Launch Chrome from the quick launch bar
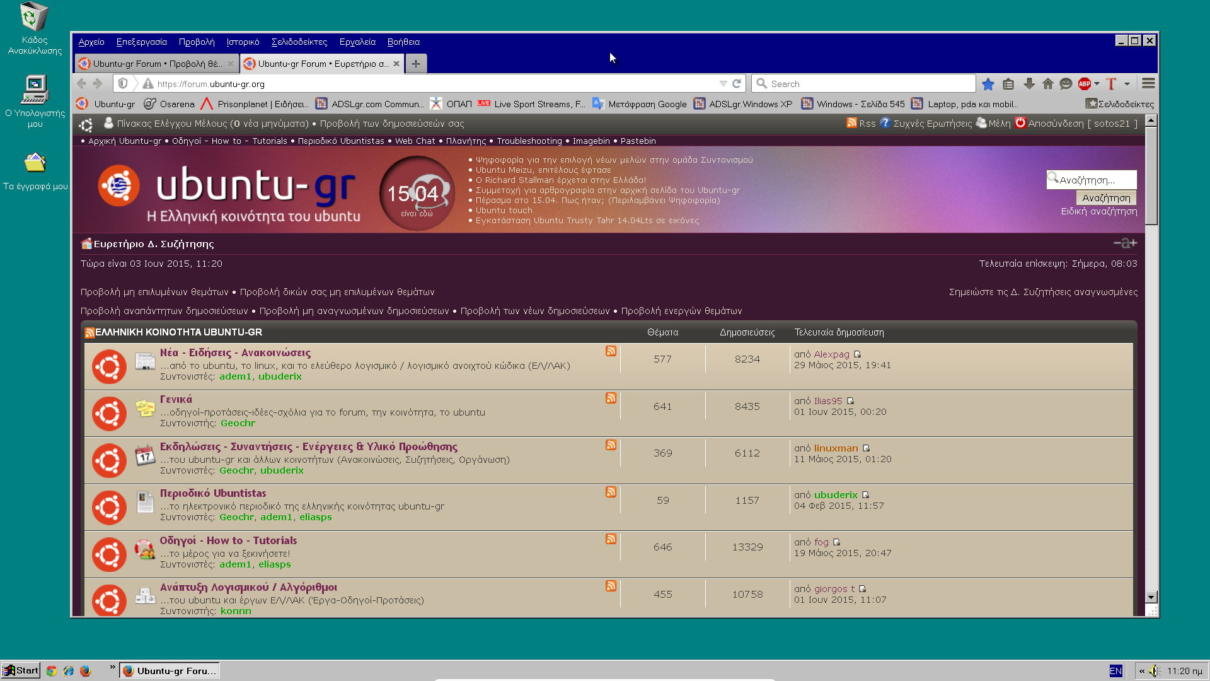Screen dimensions: 1210x681 [x=52, y=671]
